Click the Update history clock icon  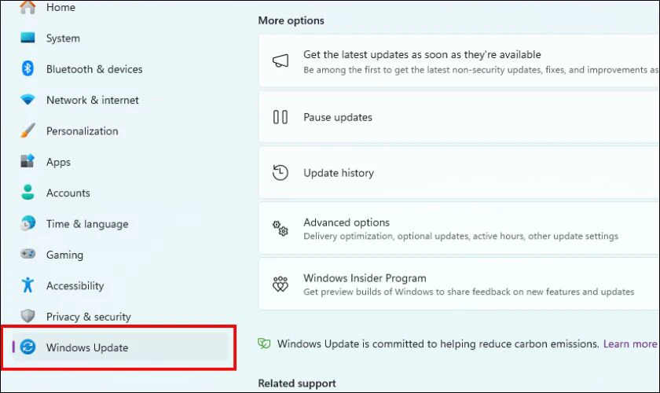tap(280, 173)
